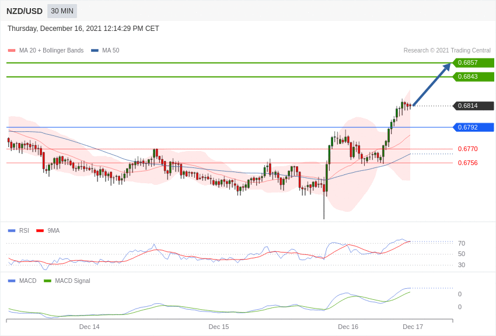This screenshot has width=496, height=336.
Task: Click the pink MA 20 legend swatch
Action: [x=12, y=51]
